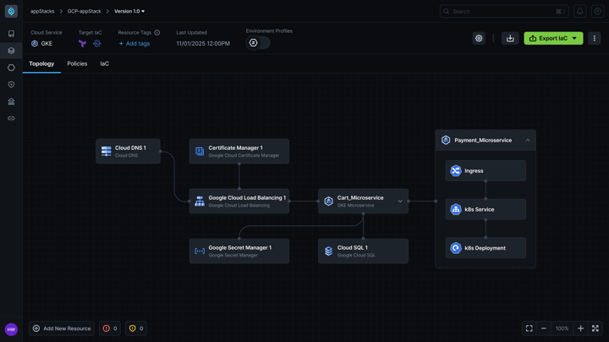The image size is (609, 342).
Task: Click the Payment_Microservice header icon
Action: [446, 141]
